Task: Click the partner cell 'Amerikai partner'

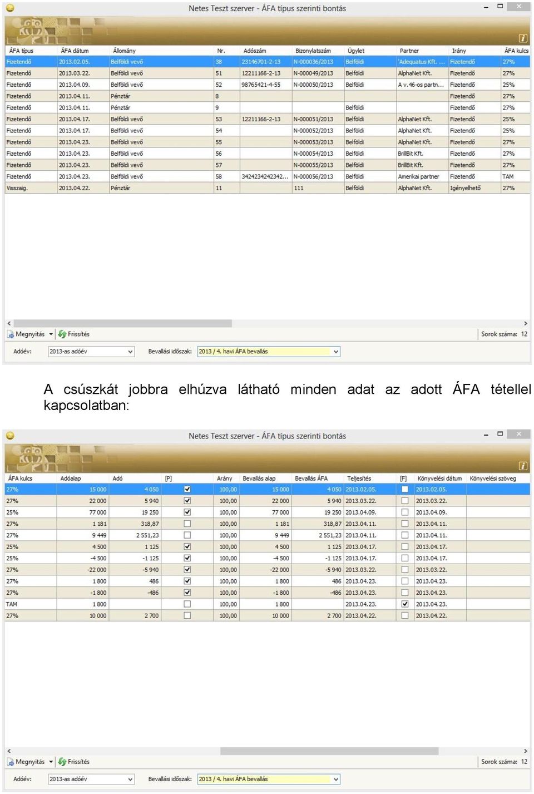Action: coord(422,177)
